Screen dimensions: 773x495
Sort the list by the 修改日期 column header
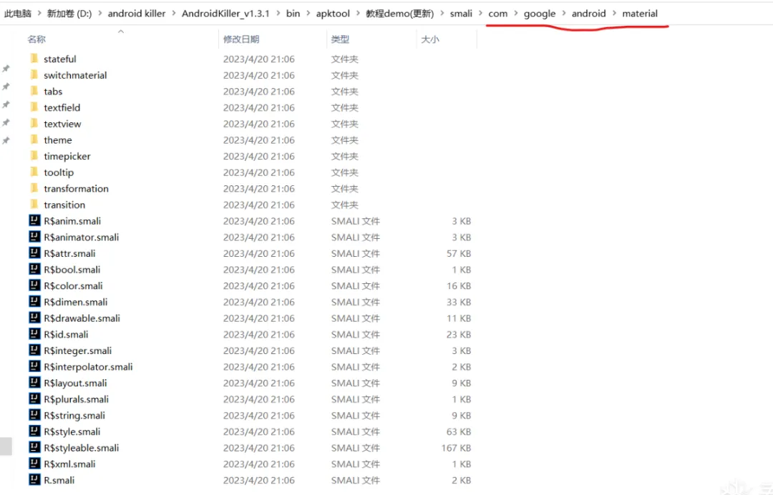click(x=241, y=39)
